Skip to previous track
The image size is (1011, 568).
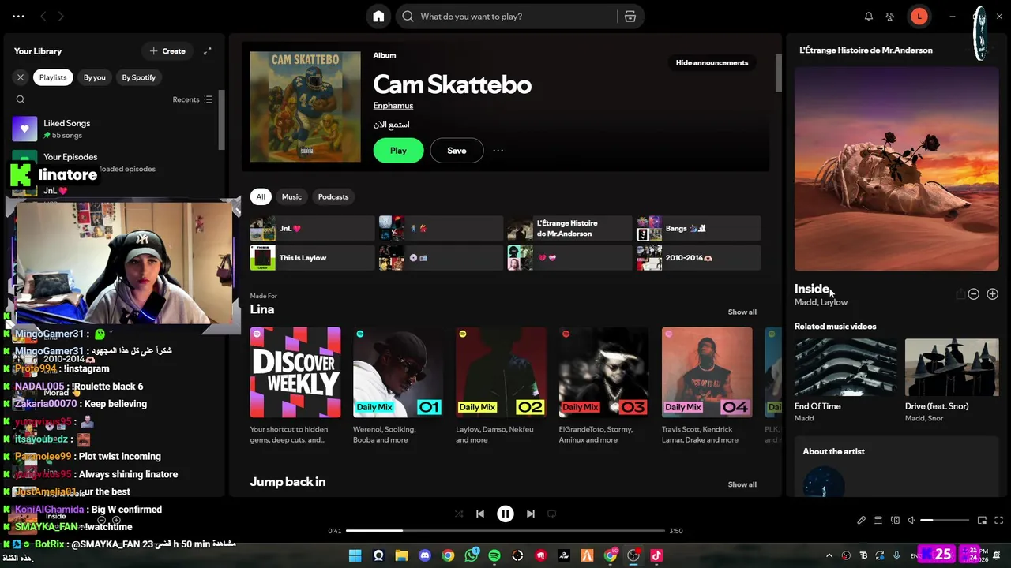coord(480,514)
